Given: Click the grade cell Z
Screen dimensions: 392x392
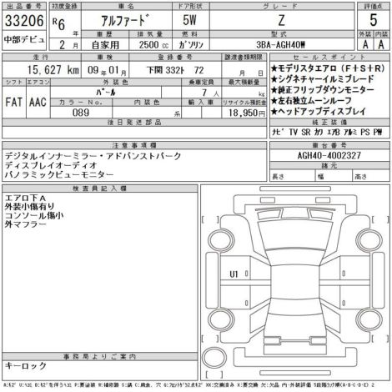Looking at the screenshot, I should (x=282, y=20).
